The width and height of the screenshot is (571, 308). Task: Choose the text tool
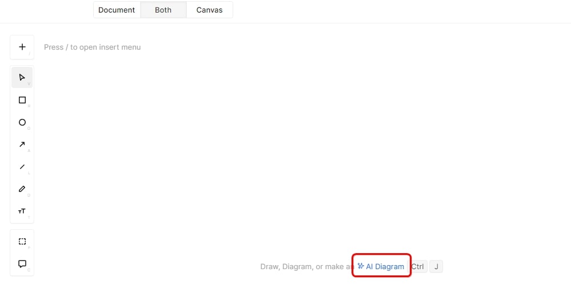click(22, 211)
